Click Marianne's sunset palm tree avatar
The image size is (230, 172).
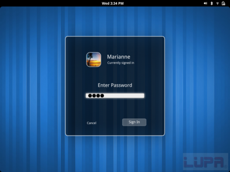tap(93, 60)
